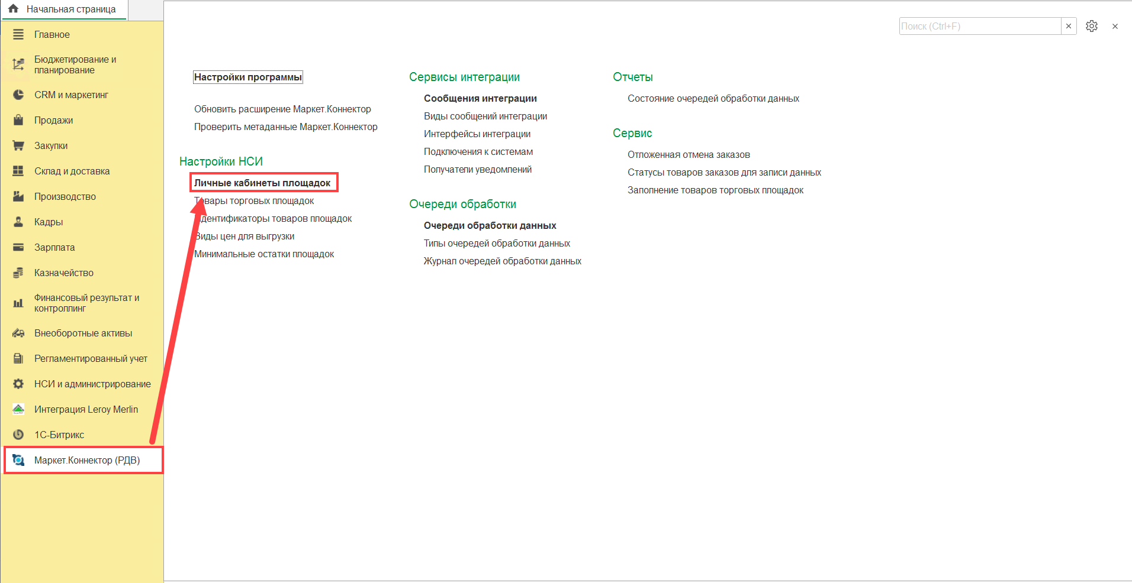
Task: Click the Отчеты group heading
Action: coord(633,77)
